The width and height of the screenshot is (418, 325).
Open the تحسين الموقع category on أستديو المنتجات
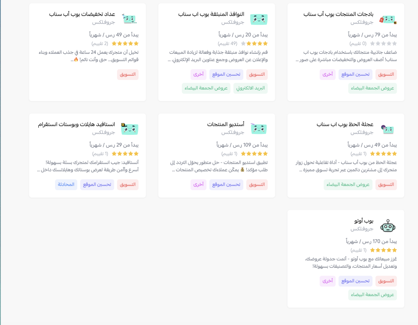pos(226,184)
